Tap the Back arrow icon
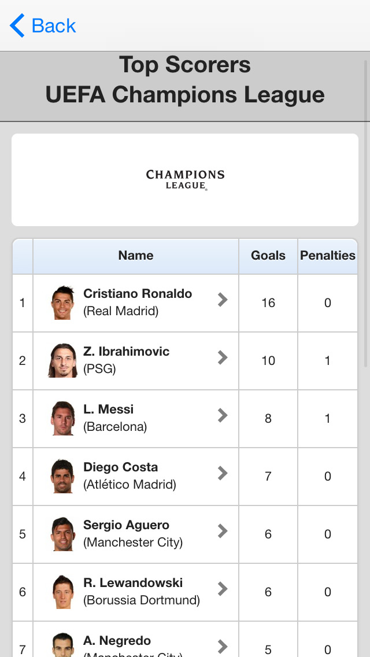Image resolution: width=370 pixels, height=657 pixels. pos(17,26)
